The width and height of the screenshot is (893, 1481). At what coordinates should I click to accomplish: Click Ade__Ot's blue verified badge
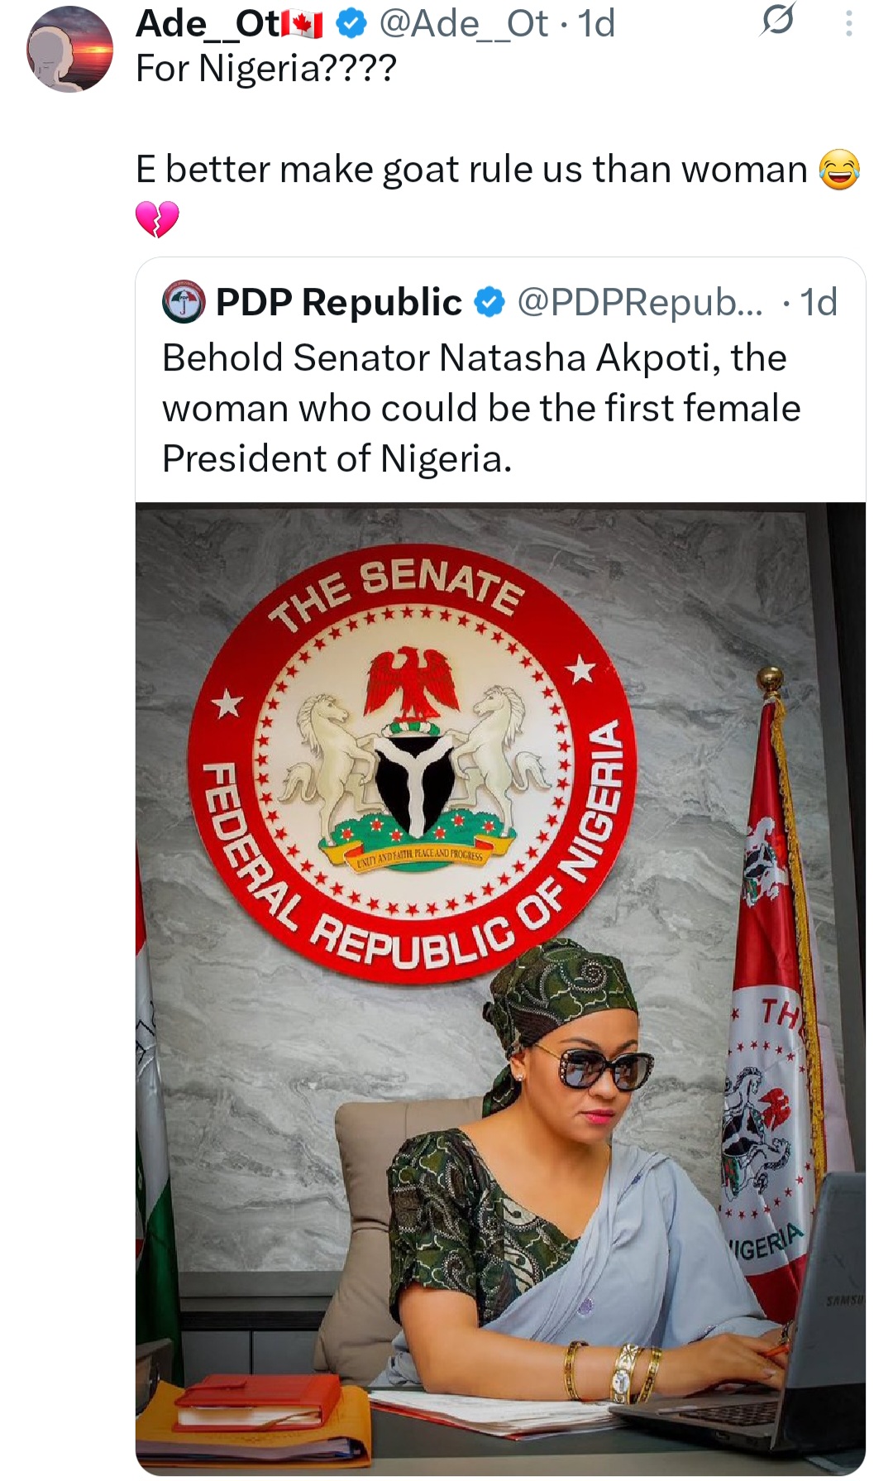coord(351,25)
